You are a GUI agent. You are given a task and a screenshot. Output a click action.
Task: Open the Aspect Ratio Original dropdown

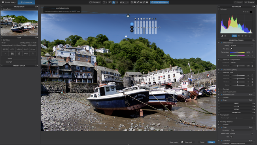[242, 134]
